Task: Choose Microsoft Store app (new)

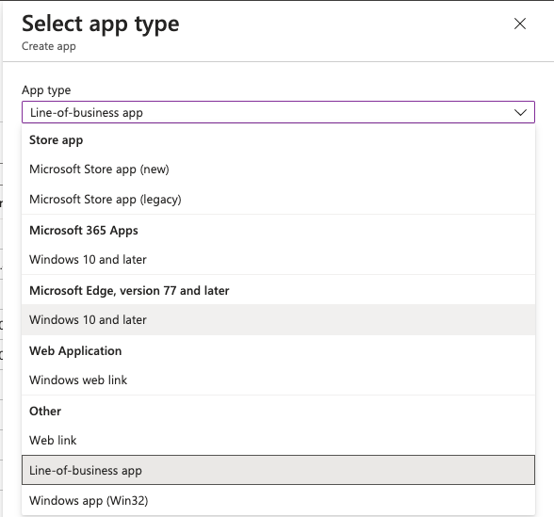Action: 279,170
